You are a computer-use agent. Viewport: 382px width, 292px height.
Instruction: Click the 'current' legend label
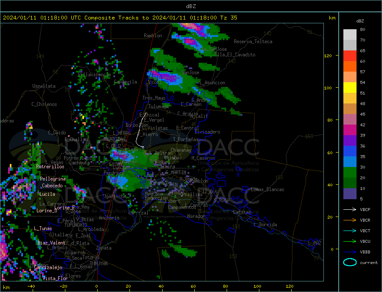[369, 263]
